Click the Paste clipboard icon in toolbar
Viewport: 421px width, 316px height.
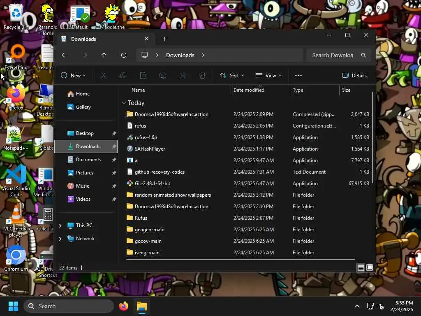(143, 76)
